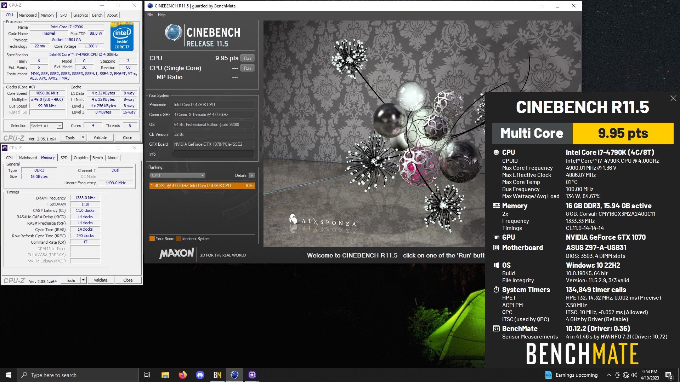Switch to Memory tab in top CPU-Z
This screenshot has height=382, width=680.
pos(47,15)
